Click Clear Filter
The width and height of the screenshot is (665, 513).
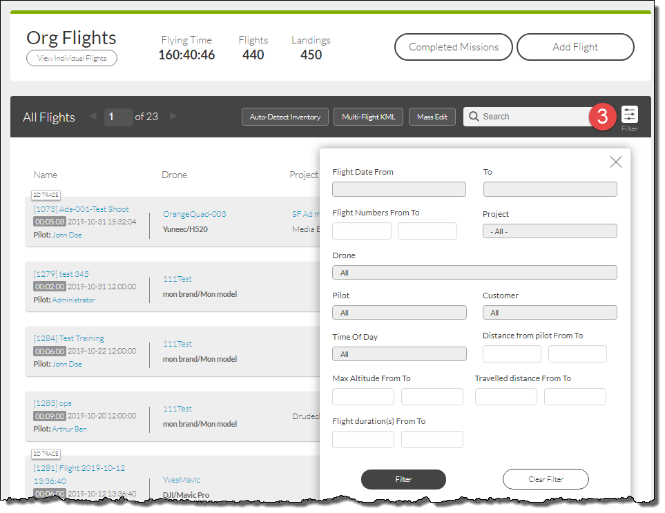[x=546, y=479]
